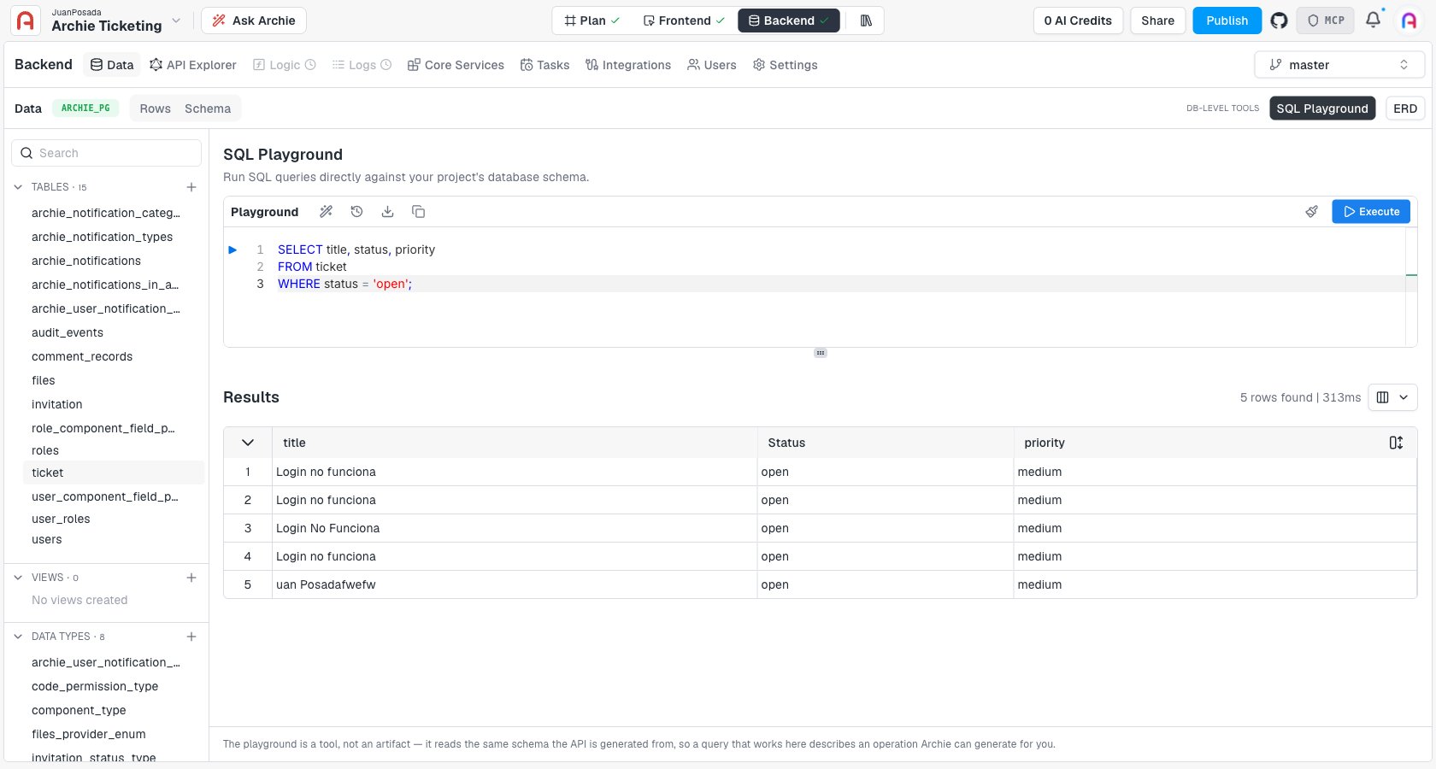1436x769 pixels.
Task: Switch to the Plan tab
Action: pos(592,21)
